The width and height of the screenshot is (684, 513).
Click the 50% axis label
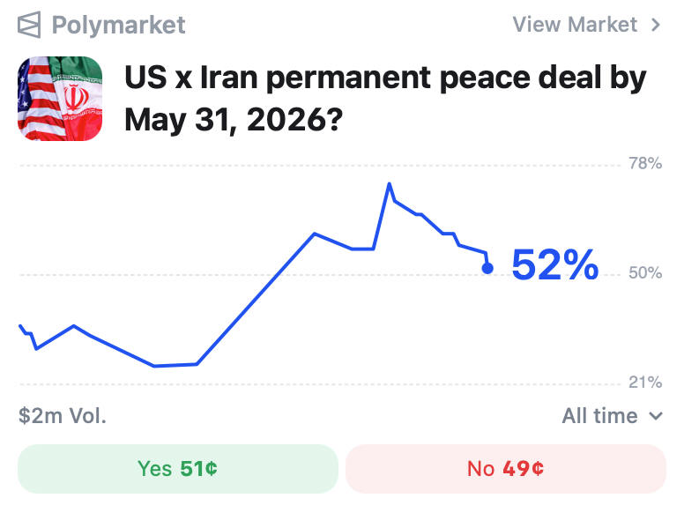click(645, 273)
